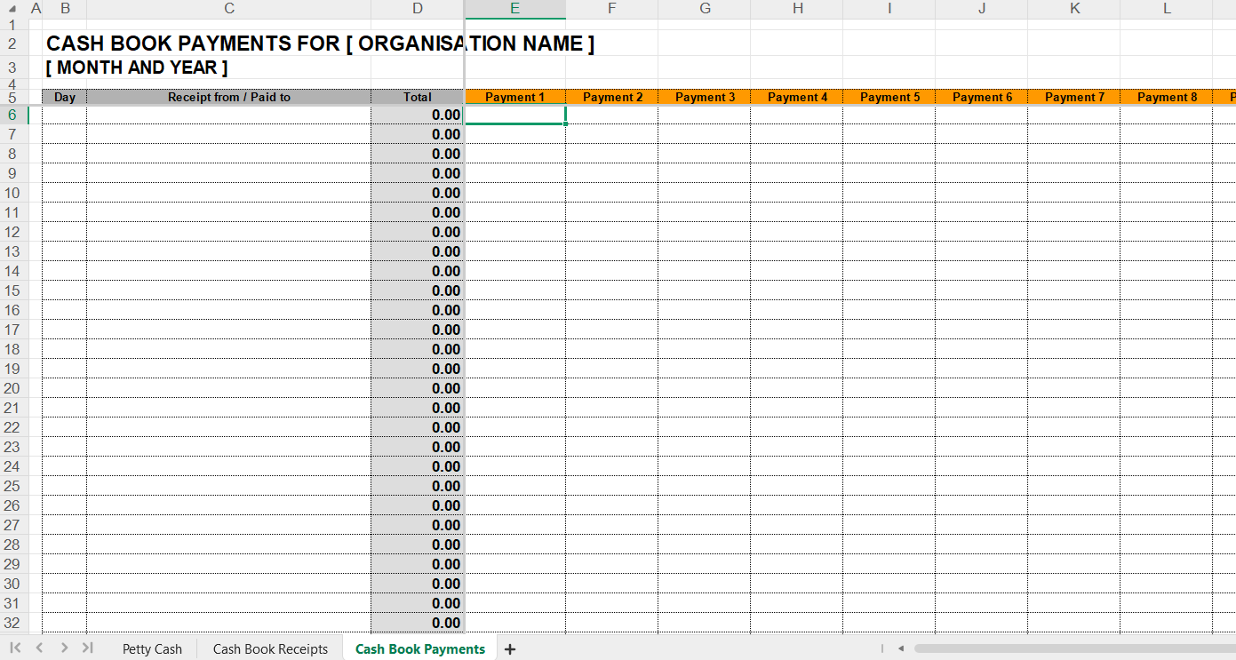The width and height of the screenshot is (1236, 660).
Task: Select column H header
Action: click(x=797, y=9)
